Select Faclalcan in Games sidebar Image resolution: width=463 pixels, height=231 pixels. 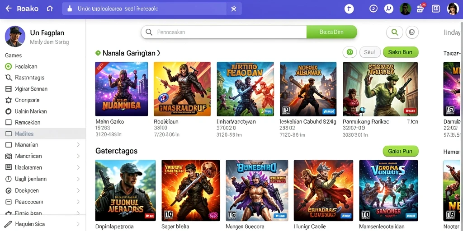coord(43,67)
